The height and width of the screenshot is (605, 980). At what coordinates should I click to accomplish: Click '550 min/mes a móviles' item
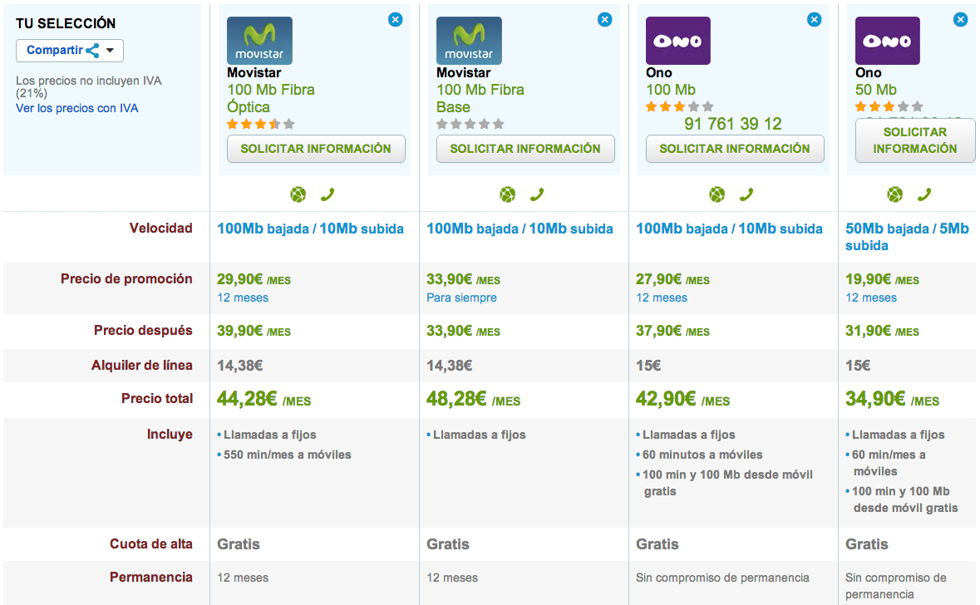point(287,455)
